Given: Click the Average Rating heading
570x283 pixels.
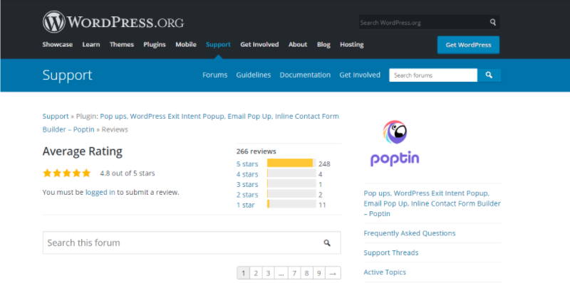Looking at the screenshot, I should [83, 151].
